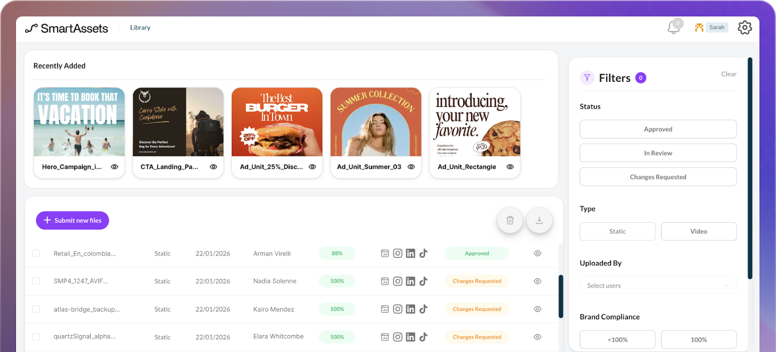Select the Static type filter

point(617,231)
